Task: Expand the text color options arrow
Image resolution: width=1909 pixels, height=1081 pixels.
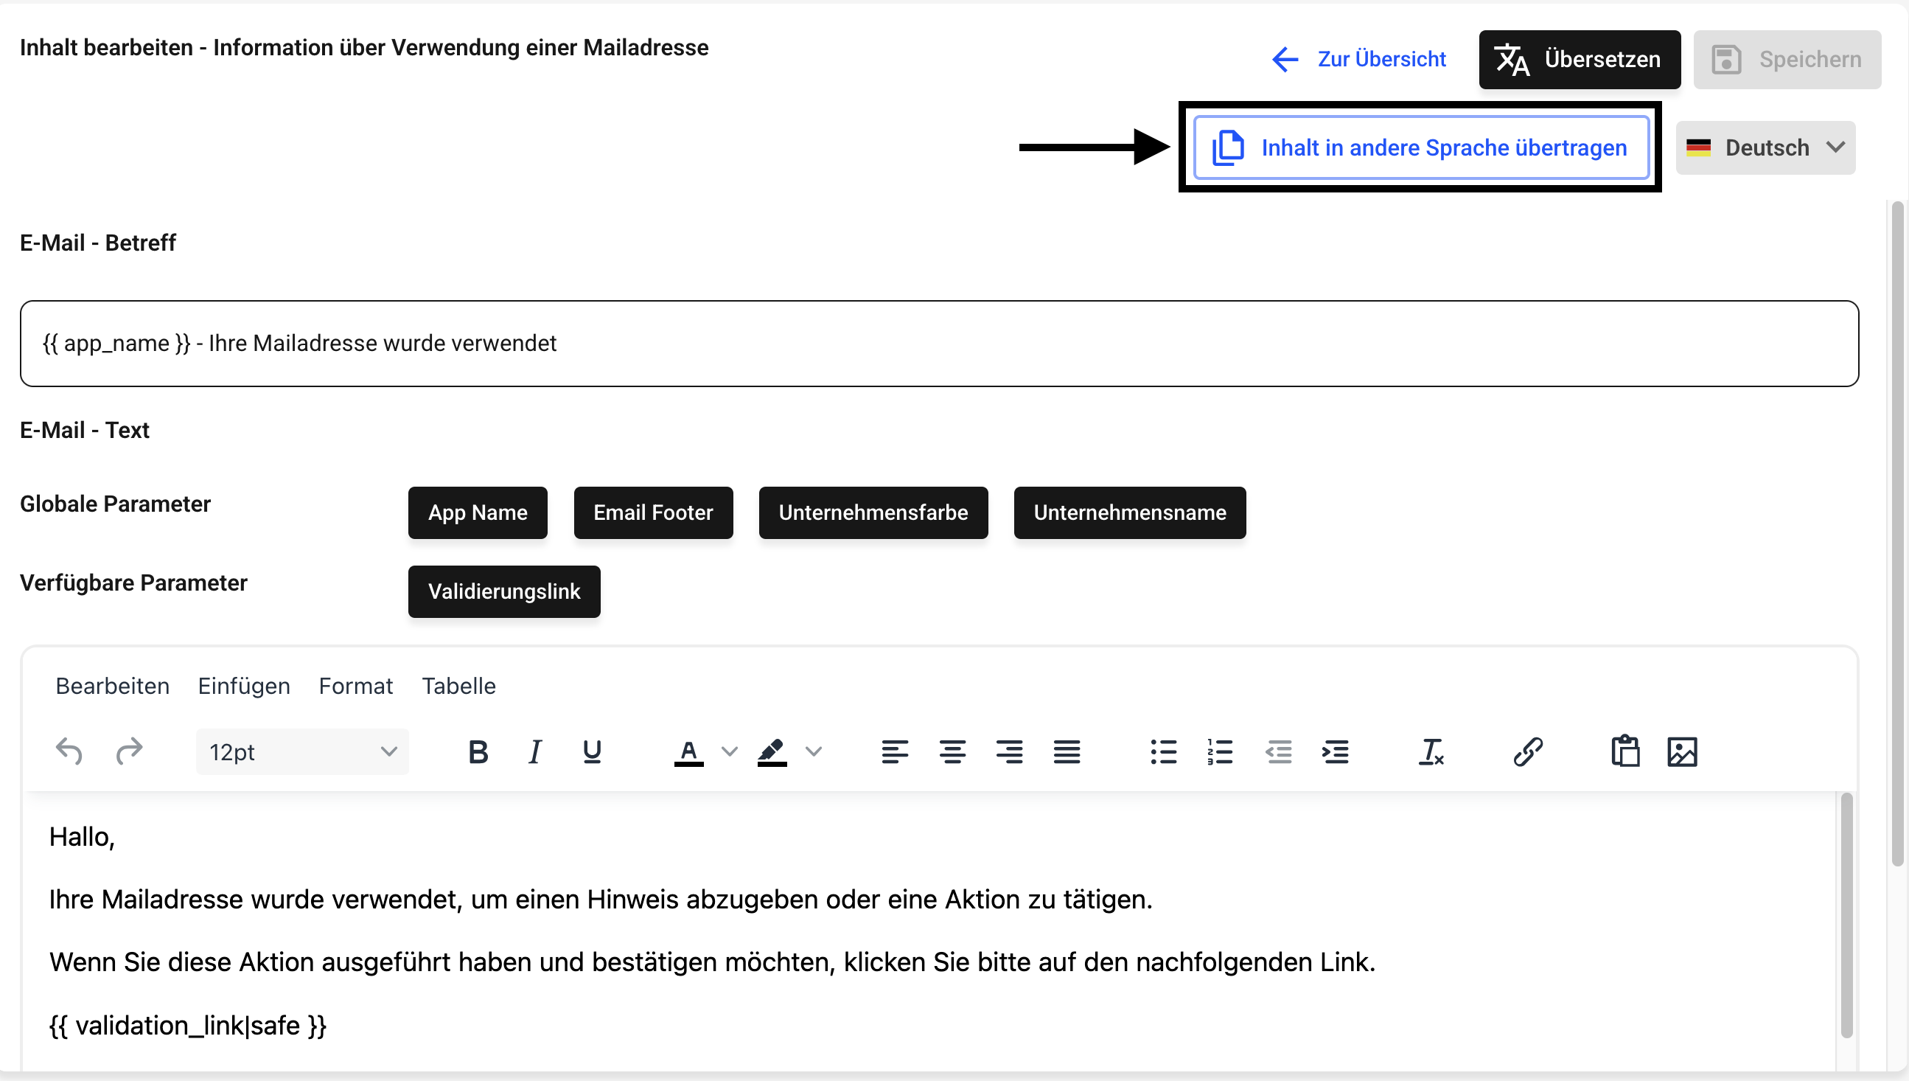Action: (x=730, y=751)
